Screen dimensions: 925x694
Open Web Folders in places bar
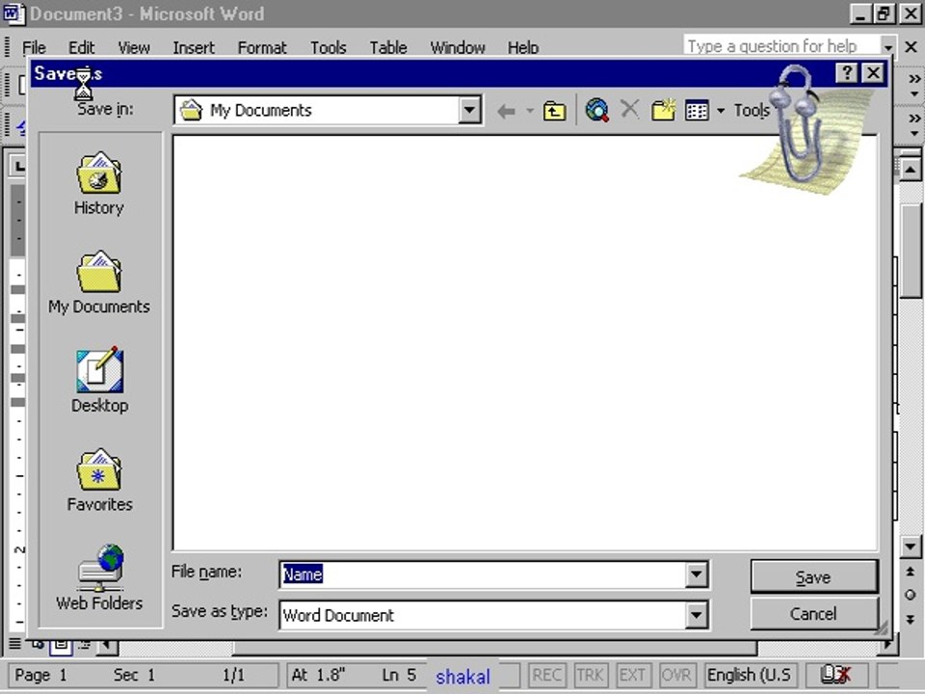[x=99, y=577]
